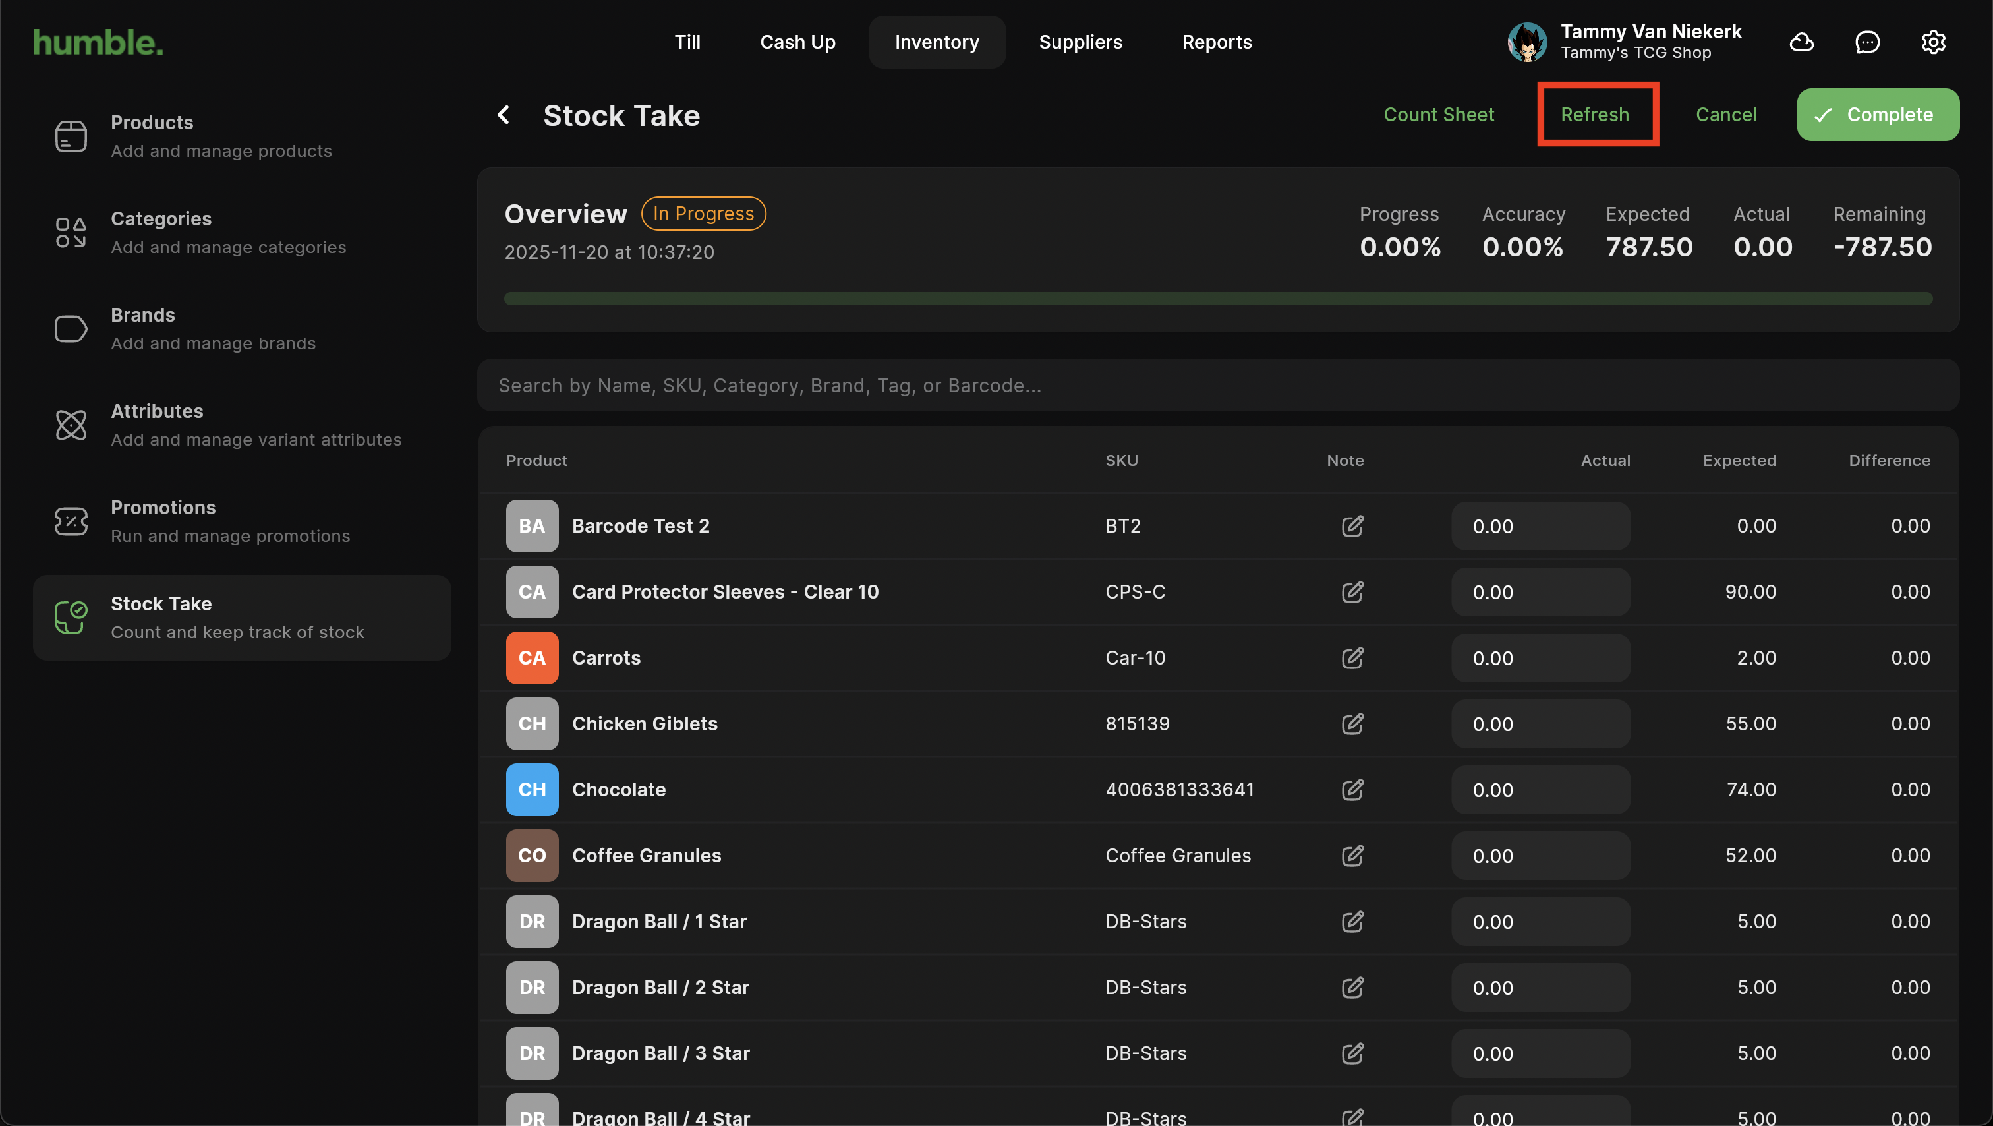Switch to the Suppliers tab
The height and width of the screenshot is (1126, 1993).
tap(1080, 42)
